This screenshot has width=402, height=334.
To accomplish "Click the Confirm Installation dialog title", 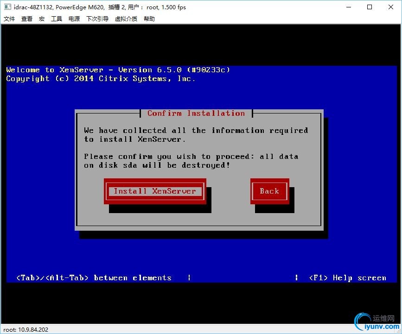I will click(196, 113).
